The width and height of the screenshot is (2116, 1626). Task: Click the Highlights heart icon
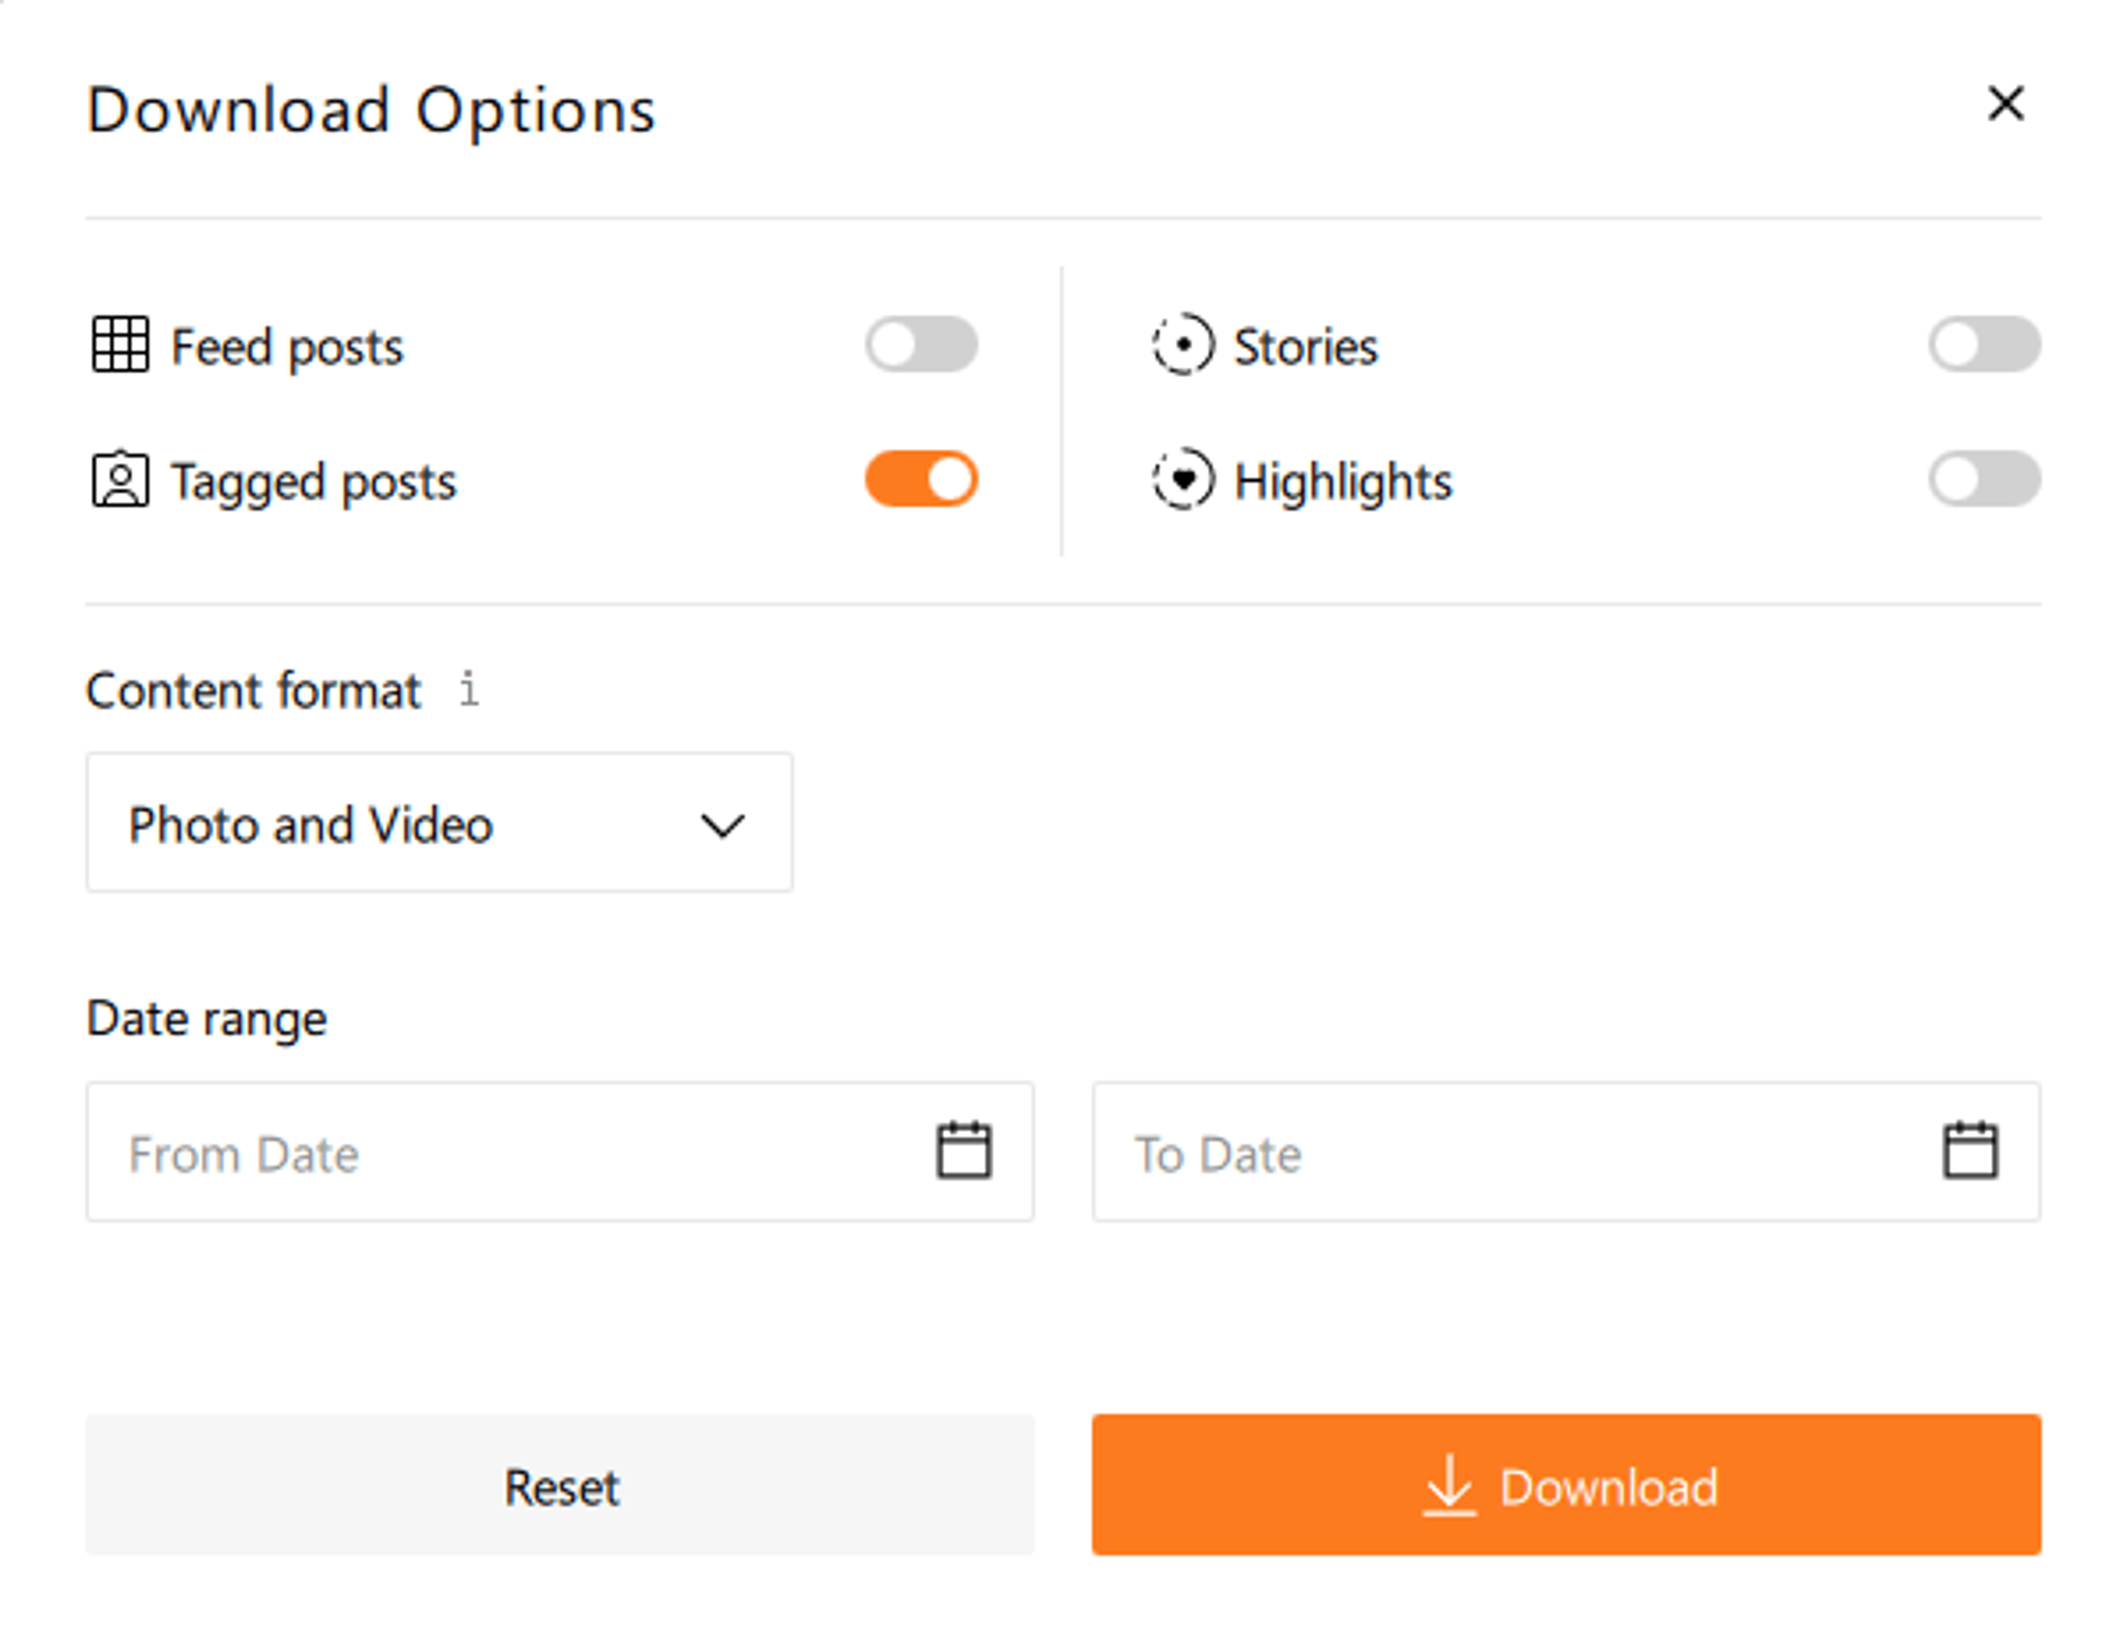(x=1182, y=479)
